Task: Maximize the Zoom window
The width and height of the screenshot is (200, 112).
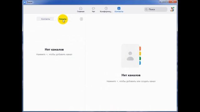Action: (166, 2)
